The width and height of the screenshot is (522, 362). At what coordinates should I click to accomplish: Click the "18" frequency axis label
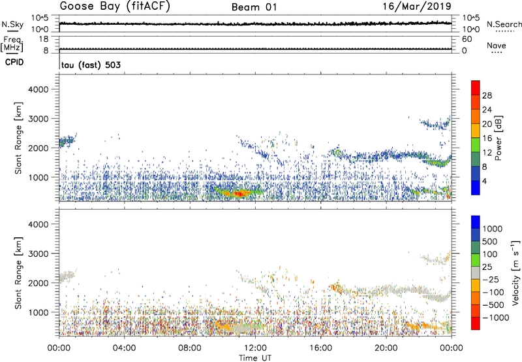tap(44, 39)
